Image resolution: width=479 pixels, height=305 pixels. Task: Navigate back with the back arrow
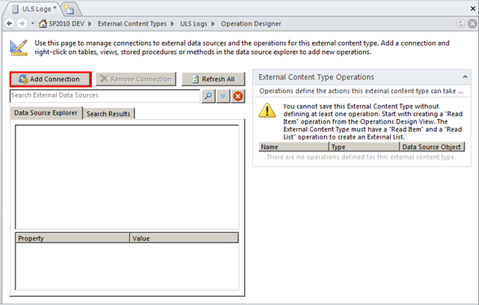pos(9,25)
